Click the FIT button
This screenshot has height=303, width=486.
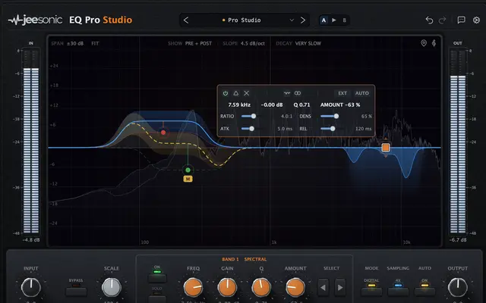pos(95,43)
